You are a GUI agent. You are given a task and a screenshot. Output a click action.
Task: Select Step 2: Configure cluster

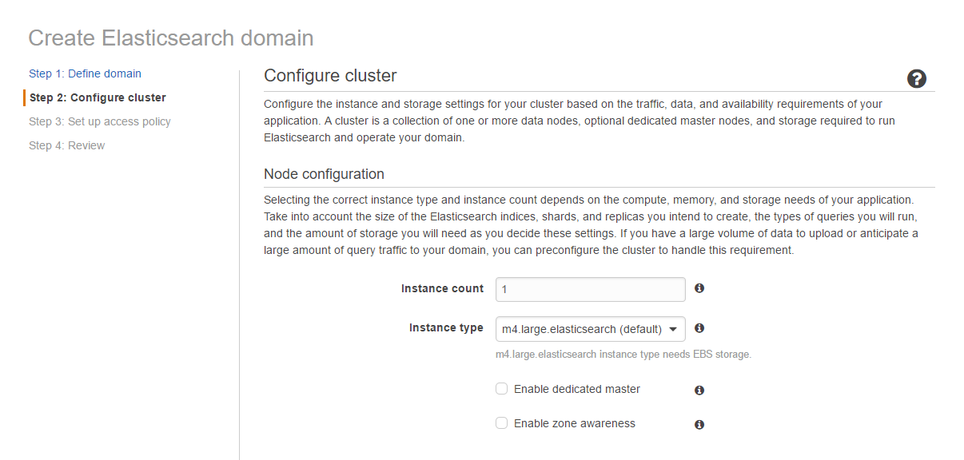click(98, 97)
